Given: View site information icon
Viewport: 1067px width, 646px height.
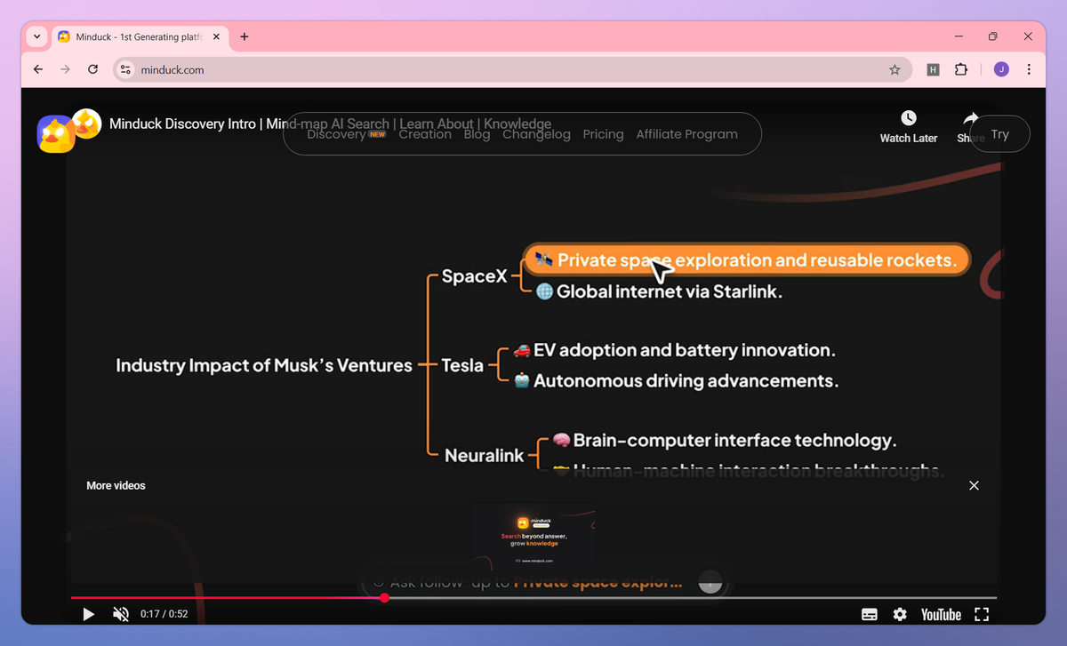Looking at the screenshot, I should [125, 69].
